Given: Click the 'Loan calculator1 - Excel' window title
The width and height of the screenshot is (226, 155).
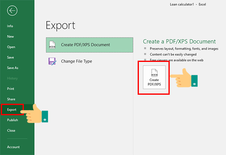Looking at the screenshot, I should point(188,5).
